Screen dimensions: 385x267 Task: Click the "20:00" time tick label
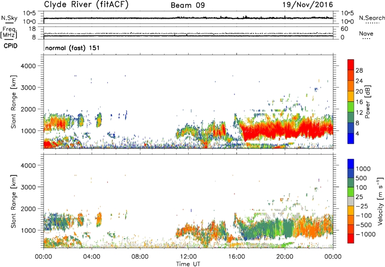pyautogui.click(x=285, y=257)
